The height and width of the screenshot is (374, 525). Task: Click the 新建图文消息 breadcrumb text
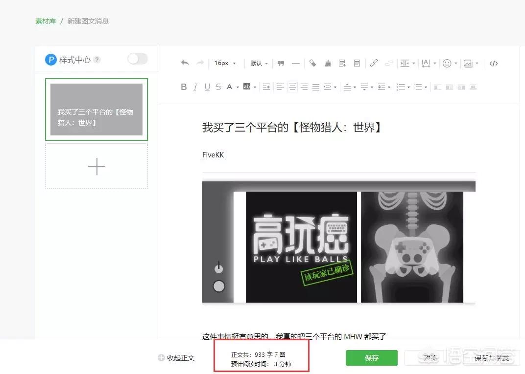(x=88, y=21)
